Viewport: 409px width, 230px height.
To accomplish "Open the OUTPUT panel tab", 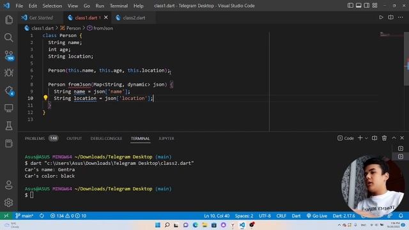I will 74,139.
